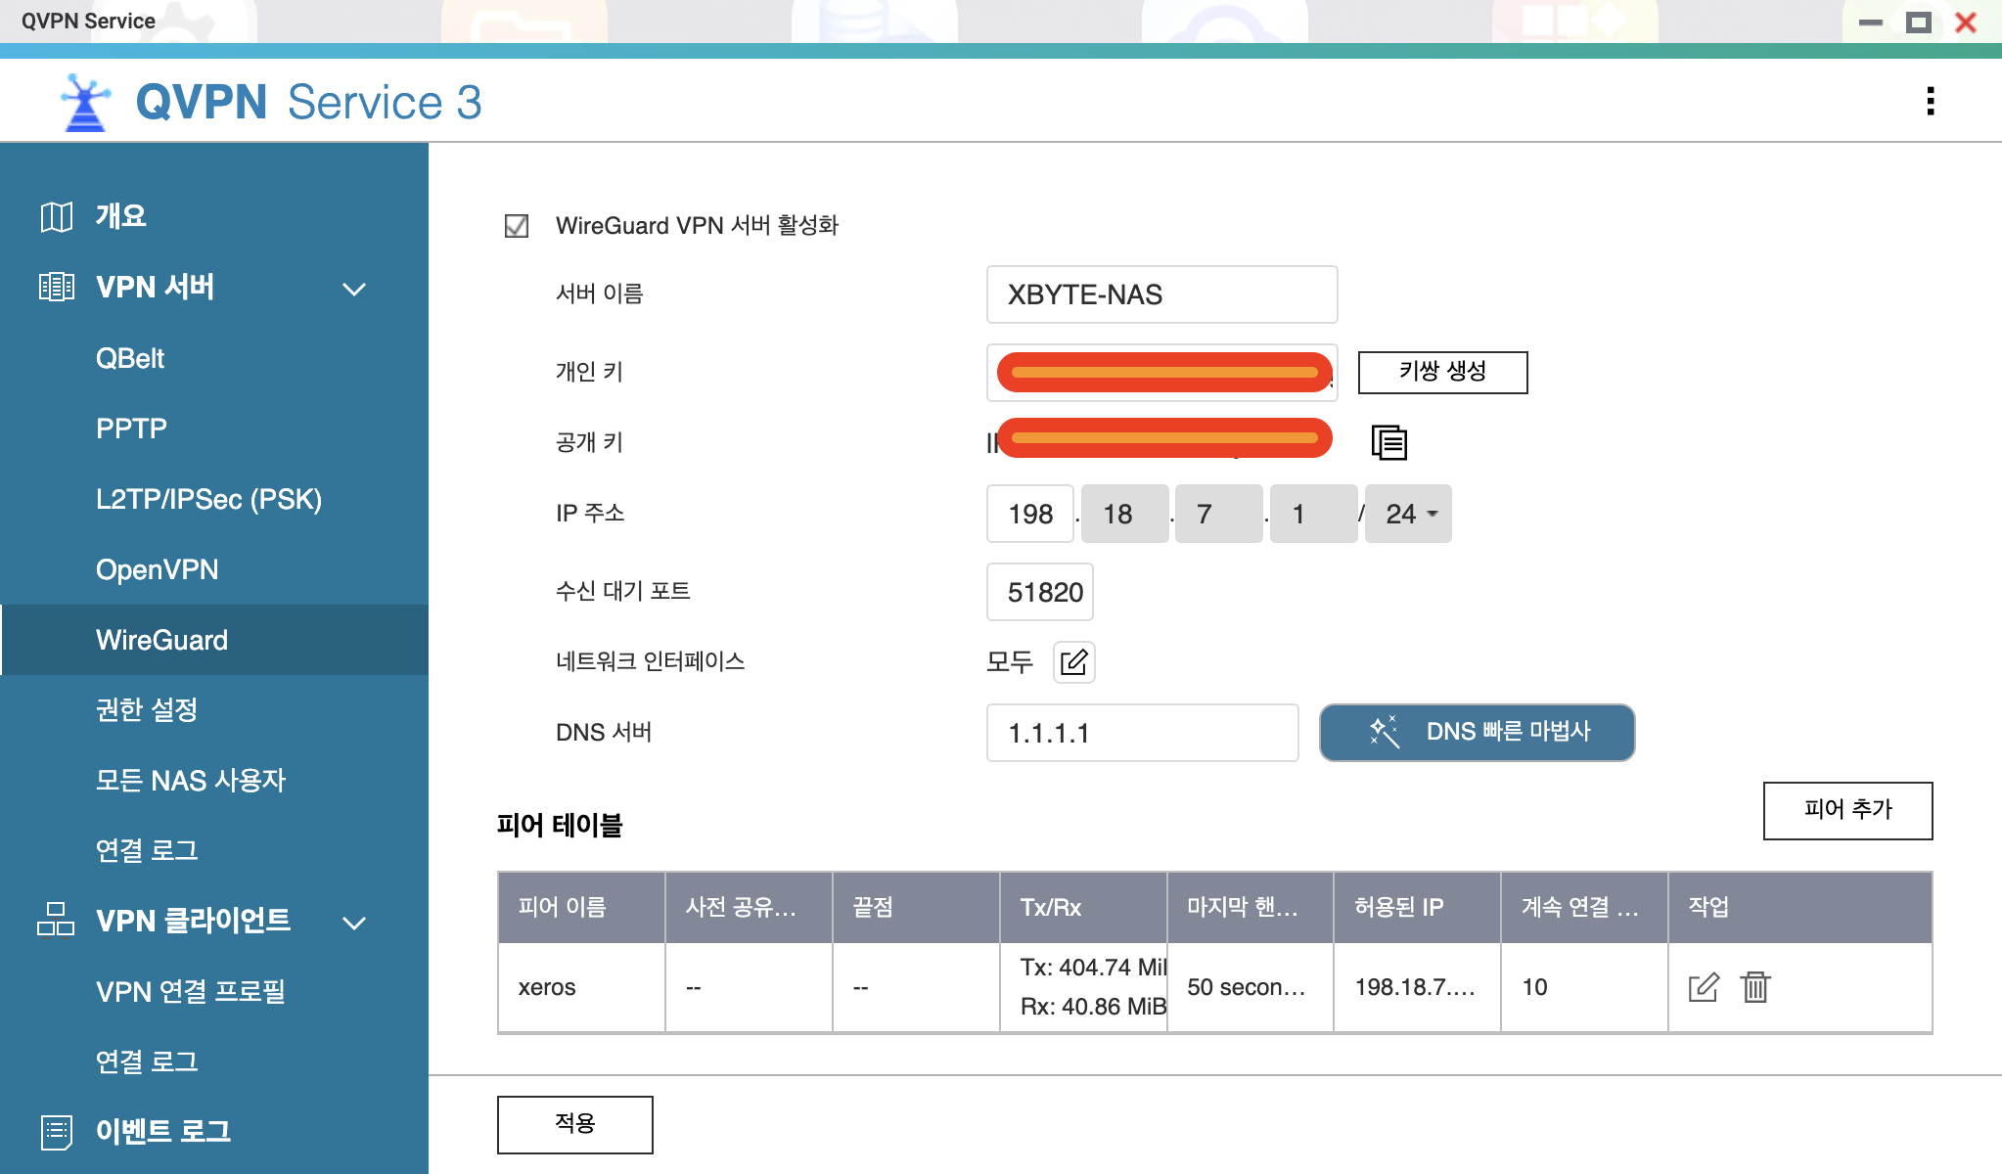Click the 서버 이름 field XBYTE-NAS
This screenshot has height=1174, width=2002.
pyautogui.click(x=1161, y=294)
